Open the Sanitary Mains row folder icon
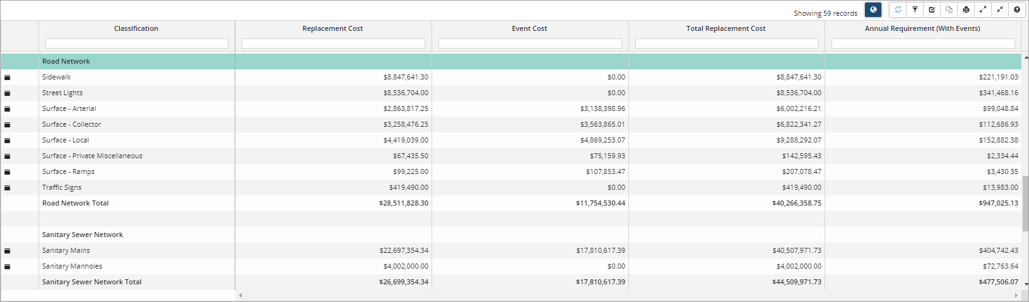Viewport: 1029px width, 302px height. (8, 251)
